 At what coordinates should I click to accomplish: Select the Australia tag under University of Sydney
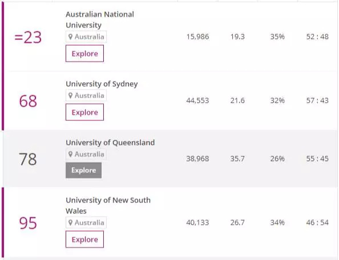click(x=86, y=95)
